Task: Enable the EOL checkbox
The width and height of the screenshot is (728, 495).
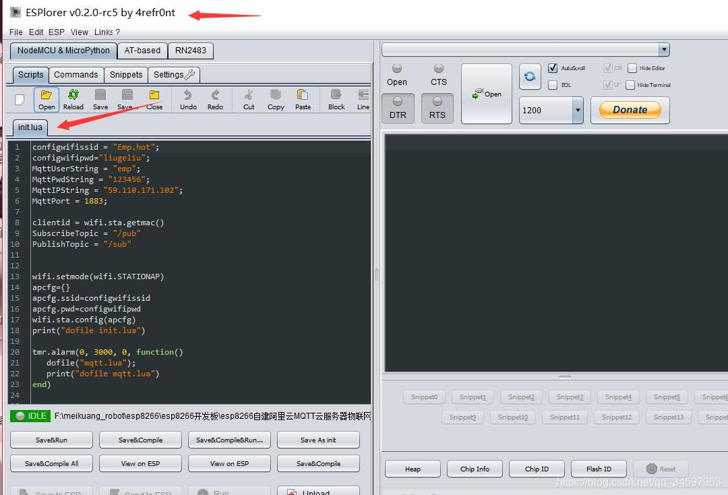Action: [553, 85]
